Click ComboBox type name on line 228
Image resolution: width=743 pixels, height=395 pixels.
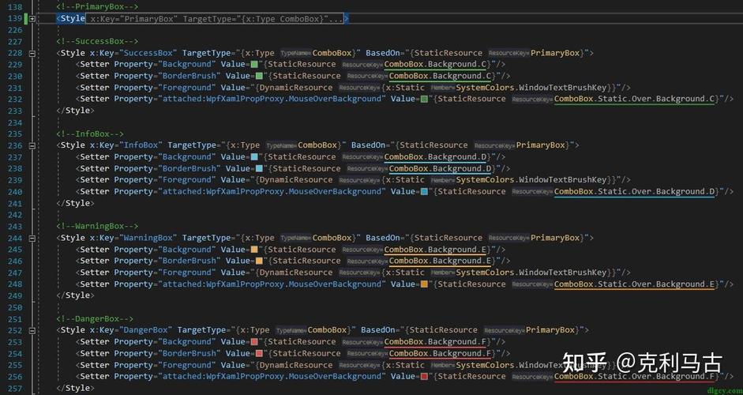tap(332, 53)
